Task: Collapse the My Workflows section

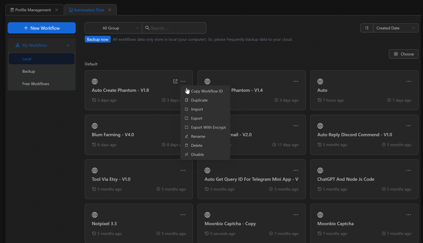Action: pyautogui.click(x=68, y=45)
